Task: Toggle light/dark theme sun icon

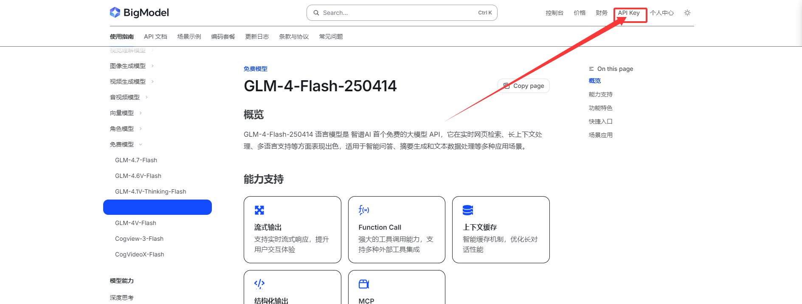Action: [687, 13]
